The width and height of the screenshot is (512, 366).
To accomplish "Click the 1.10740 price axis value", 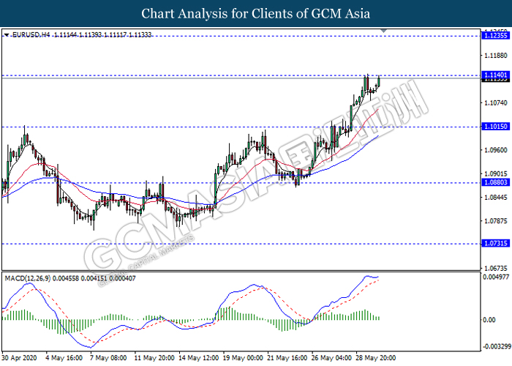I will 496,103.
